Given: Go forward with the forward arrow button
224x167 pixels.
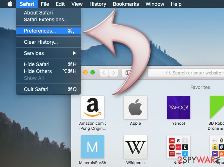Looking at the screenshot, I should pyautogui.click(x=113, y=73).
